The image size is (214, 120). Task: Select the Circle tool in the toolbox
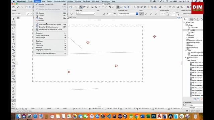13,104
